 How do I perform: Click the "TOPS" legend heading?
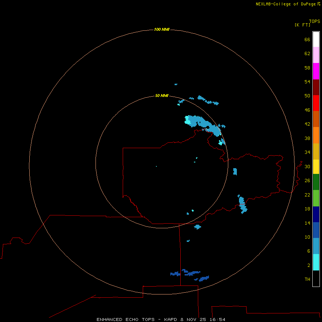tap(314, 21)
